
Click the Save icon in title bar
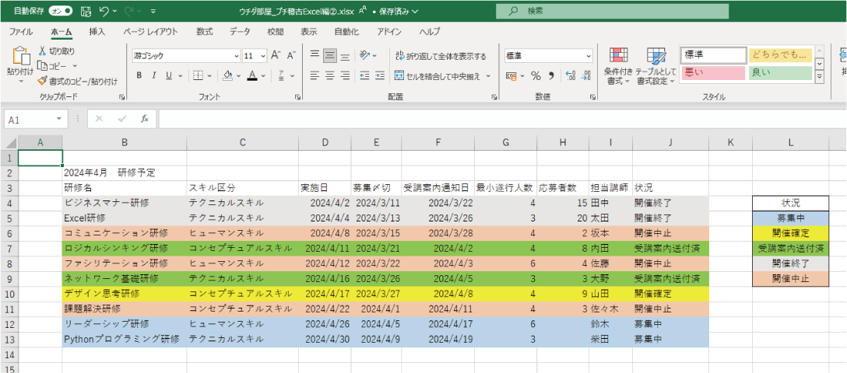coord(85,12)
